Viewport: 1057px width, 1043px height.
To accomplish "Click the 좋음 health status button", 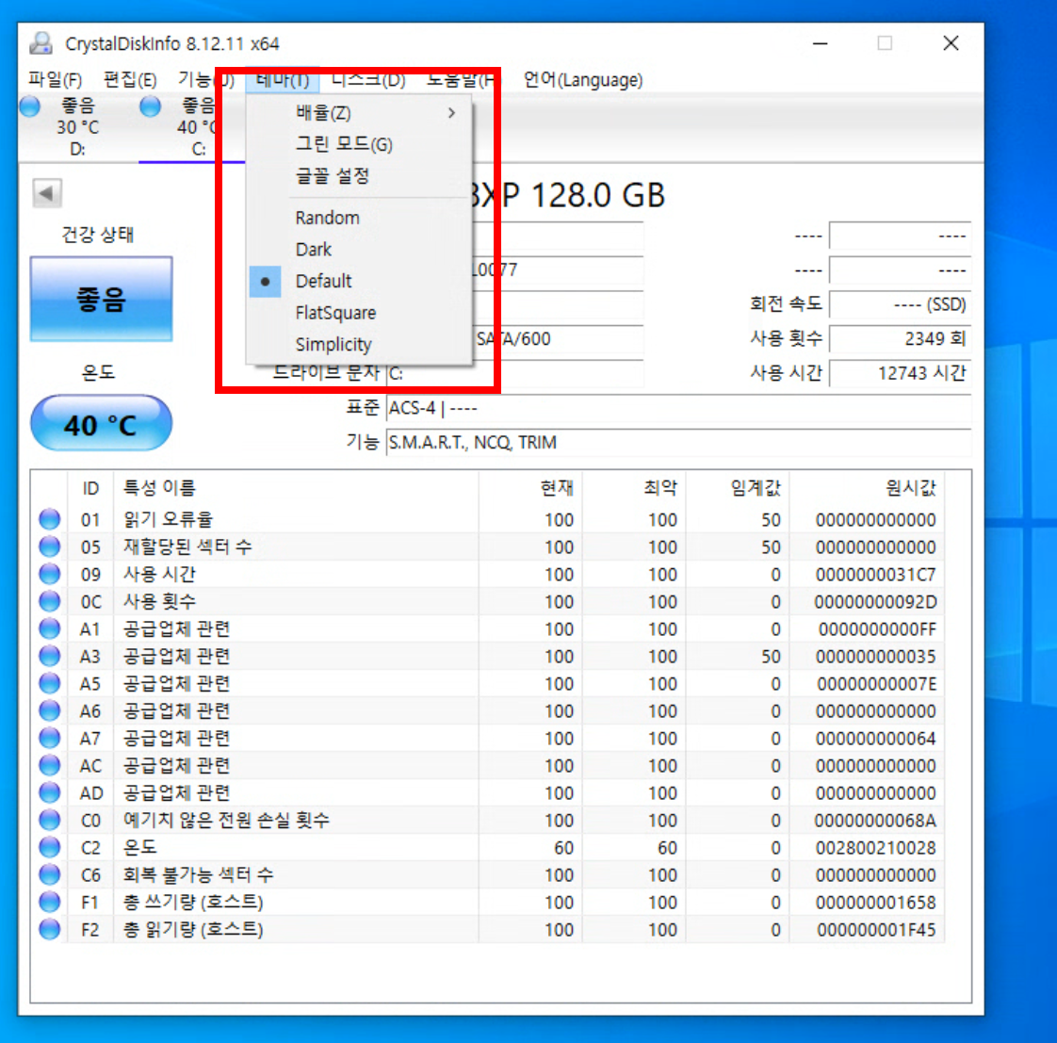I will [101, 299].
